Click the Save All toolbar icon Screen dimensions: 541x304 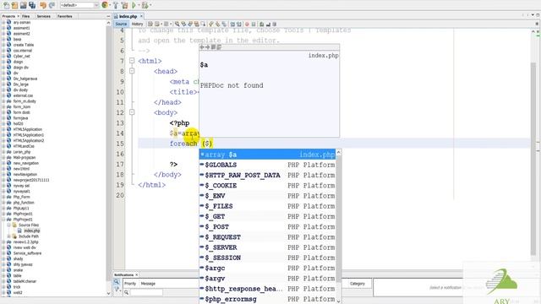tap(32, 5)
